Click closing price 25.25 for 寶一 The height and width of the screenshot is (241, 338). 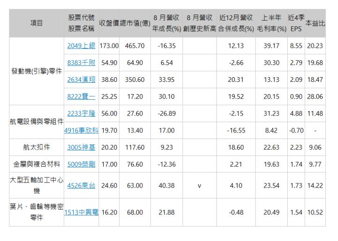tap(109, 97)
